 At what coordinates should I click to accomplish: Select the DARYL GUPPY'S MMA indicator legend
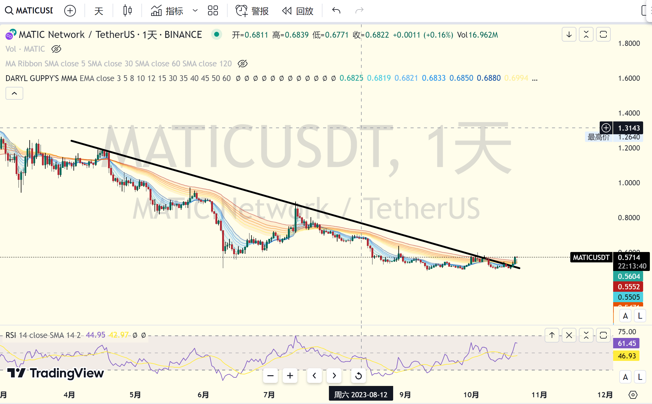pyautogui.click(x=118, y=78)
